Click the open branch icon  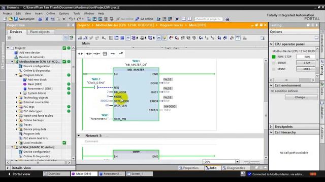point(113,54)
